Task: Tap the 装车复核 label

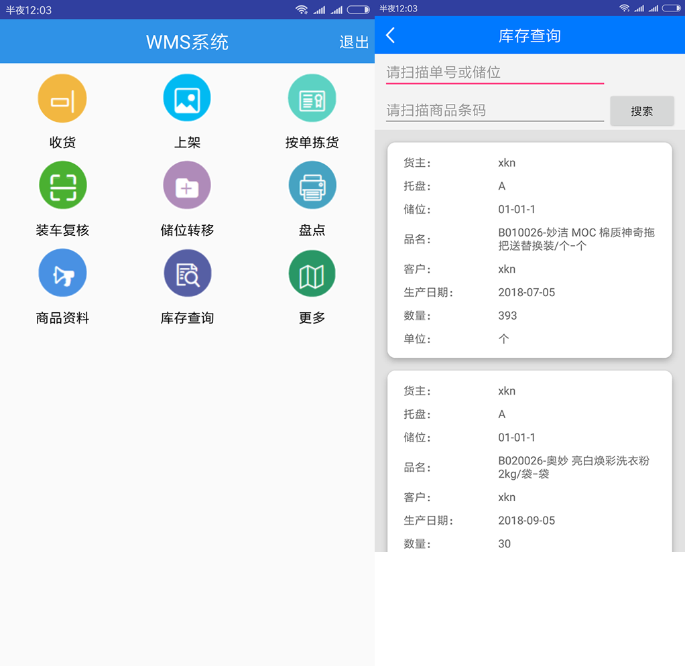Action: coord(62,230)
